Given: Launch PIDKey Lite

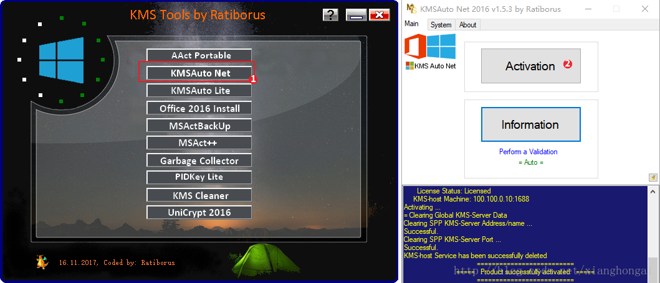Looking at the screenshot, I should coord(199,177).
